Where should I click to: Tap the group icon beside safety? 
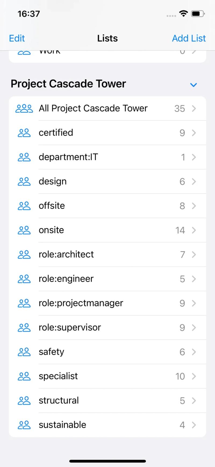(x=24, y=352)
